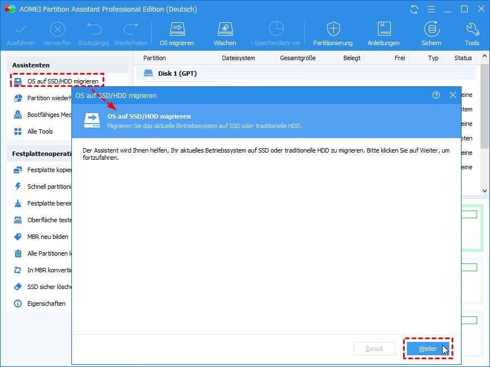Open Eigenschaften in sidebar
Image resolution: width=490 pixels, height=367 pixels.
pos(40,304)
